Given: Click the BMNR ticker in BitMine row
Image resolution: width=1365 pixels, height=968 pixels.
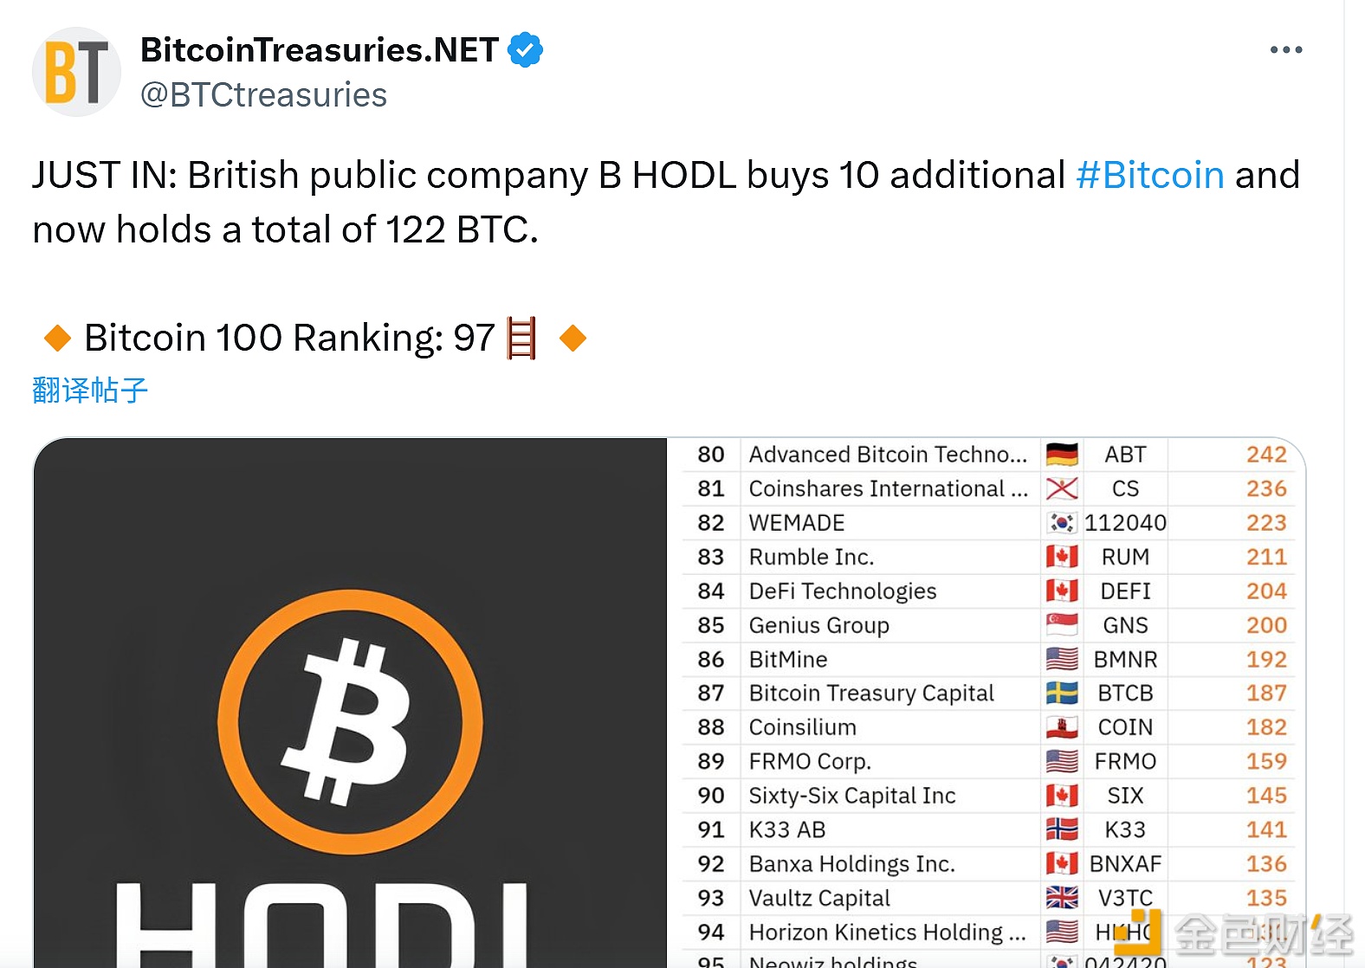Looking at the screenshot, I should pyautogui.click(x=1125, y=660).
